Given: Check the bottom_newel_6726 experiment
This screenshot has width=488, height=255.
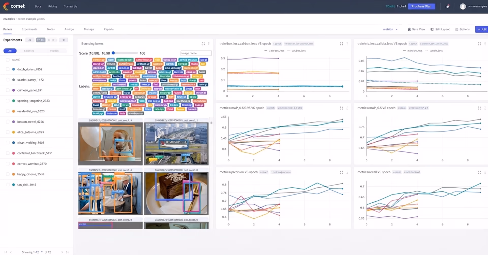Looking at the screenshot, I should [x=8, y=122].
